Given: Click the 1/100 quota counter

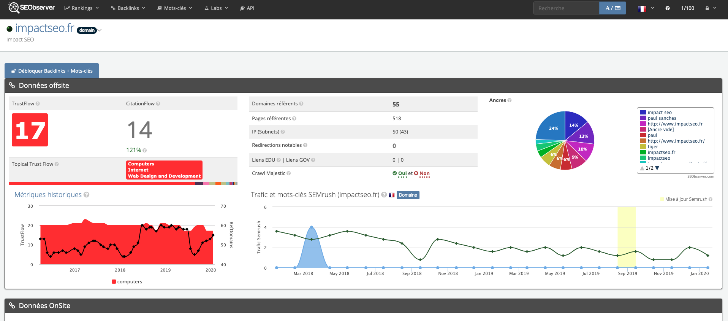Looking at the screenshot, I should coord(687,8).
